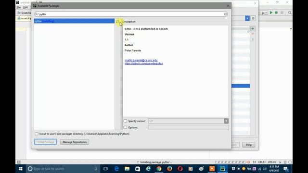Open interpreter settings gear icon
Image resolution: width=308 pixels, height=173 pixels.
point(253,18)
